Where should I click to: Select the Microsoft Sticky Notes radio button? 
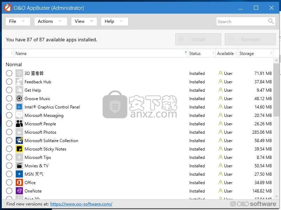9,149
